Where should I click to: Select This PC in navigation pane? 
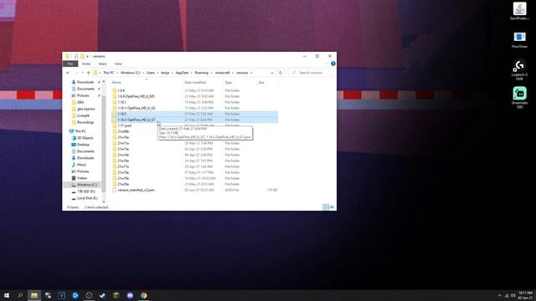click(80, 131)
